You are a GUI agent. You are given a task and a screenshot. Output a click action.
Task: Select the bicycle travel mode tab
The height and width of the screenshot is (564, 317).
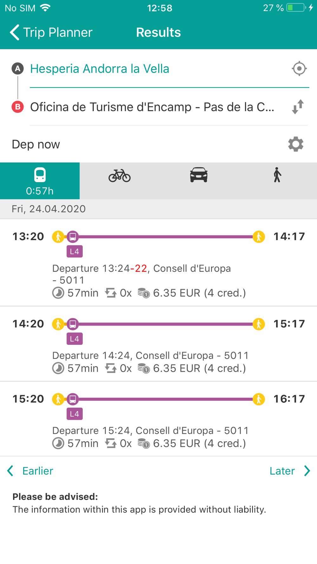[120, 175]
